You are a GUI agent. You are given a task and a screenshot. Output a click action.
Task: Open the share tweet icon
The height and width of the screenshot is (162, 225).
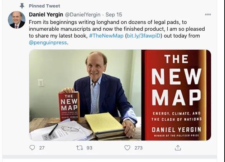click(178, 148)
